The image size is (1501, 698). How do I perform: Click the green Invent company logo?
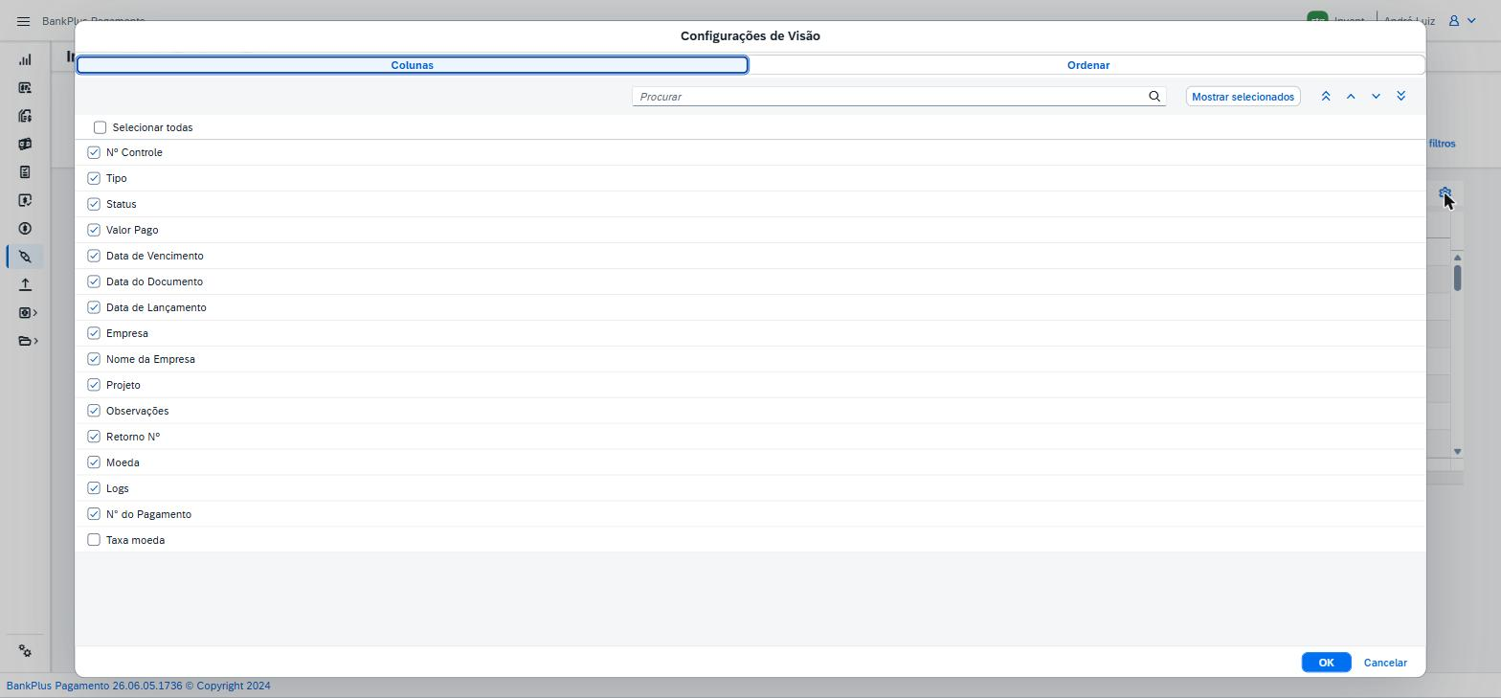click(x=1317, y=18)
